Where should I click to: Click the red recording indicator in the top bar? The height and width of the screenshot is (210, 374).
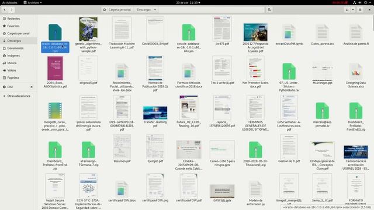click(x=340, y=2)
